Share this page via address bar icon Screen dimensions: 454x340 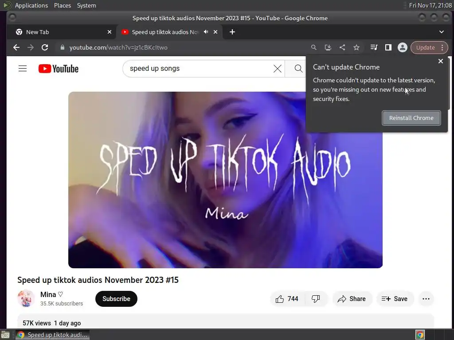pos(342,47)
